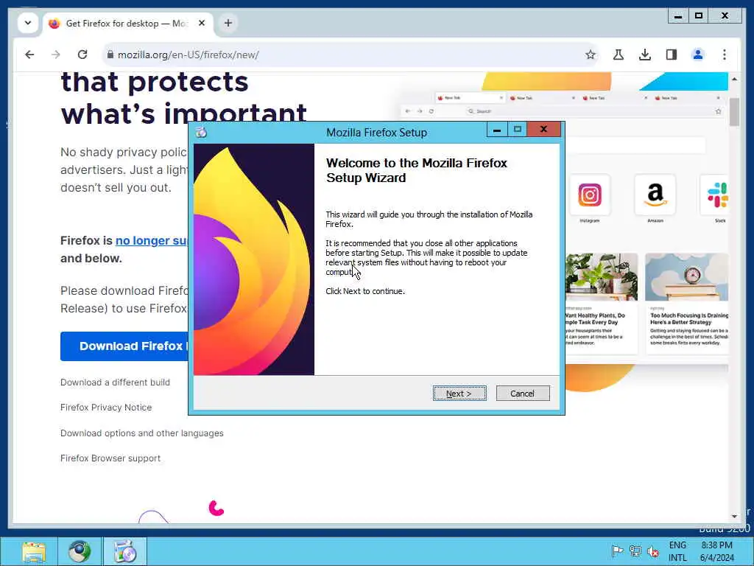The image size is (754, 566).
Task: Click the Amazon shortcut tile
Action: pos(655,195)
